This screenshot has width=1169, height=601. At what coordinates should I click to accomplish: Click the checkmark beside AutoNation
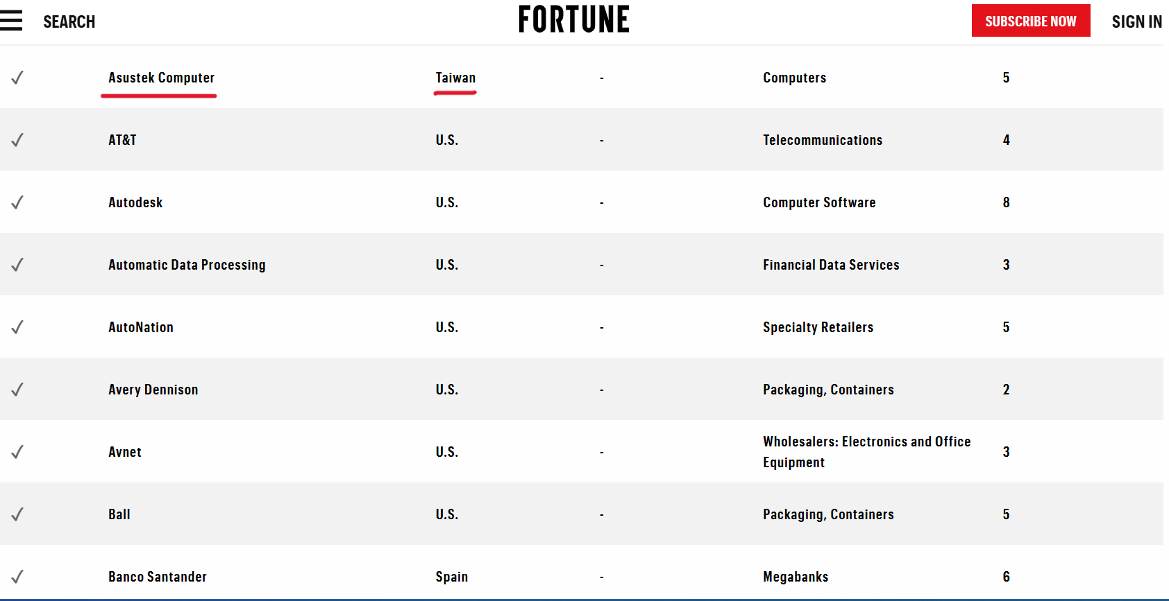(17, 327)
